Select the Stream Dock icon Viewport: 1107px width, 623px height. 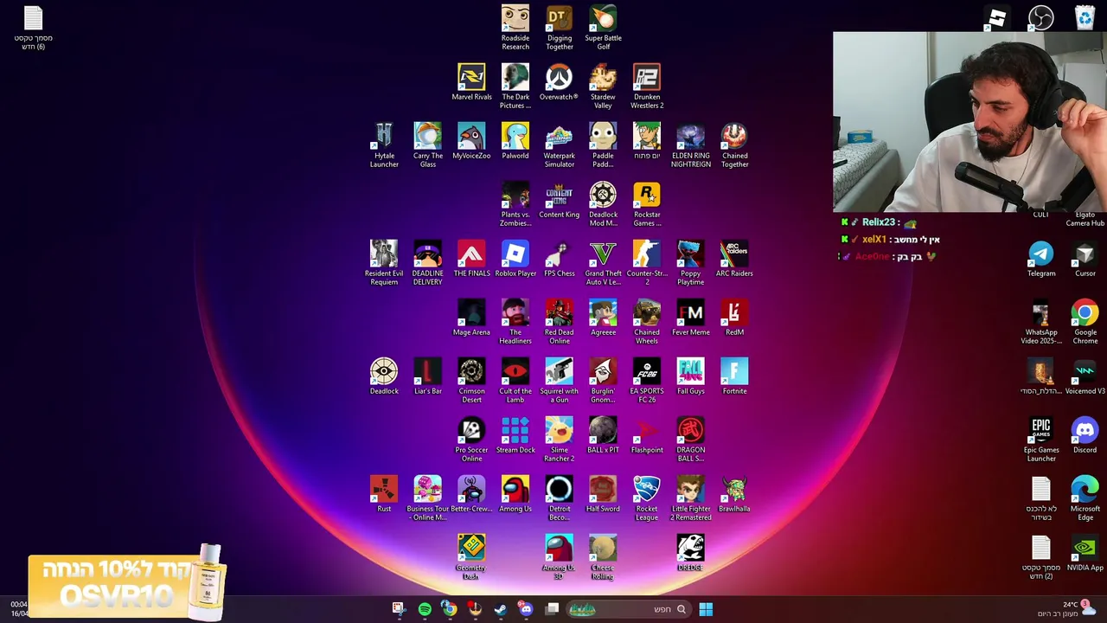click(x=515, y=435)
